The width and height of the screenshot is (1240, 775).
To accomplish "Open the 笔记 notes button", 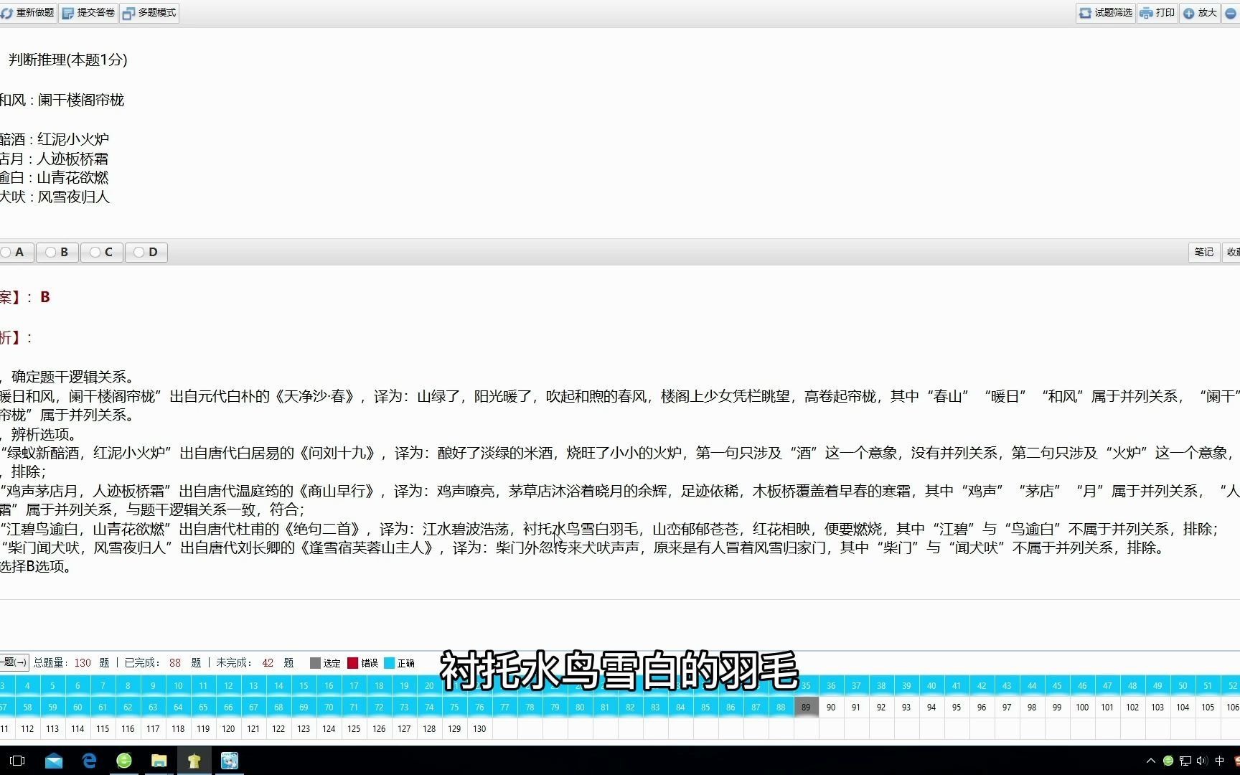I will (1204, 253).
